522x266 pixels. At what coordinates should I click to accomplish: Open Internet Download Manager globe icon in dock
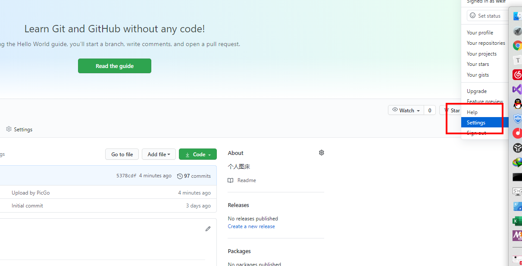pyautogui.click(x=517, y=163)
